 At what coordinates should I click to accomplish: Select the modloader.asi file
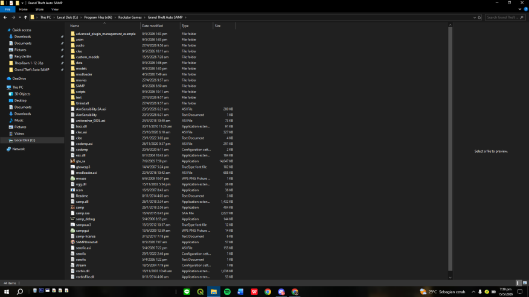coord(86,173)
